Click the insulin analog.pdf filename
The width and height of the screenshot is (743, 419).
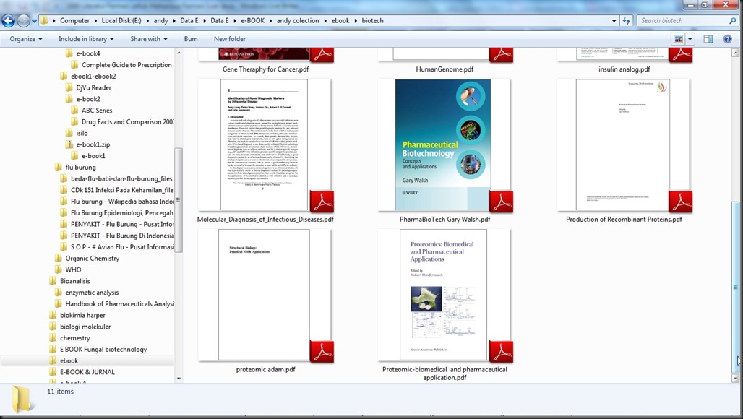pyautogui.click(x=624, y=69)
